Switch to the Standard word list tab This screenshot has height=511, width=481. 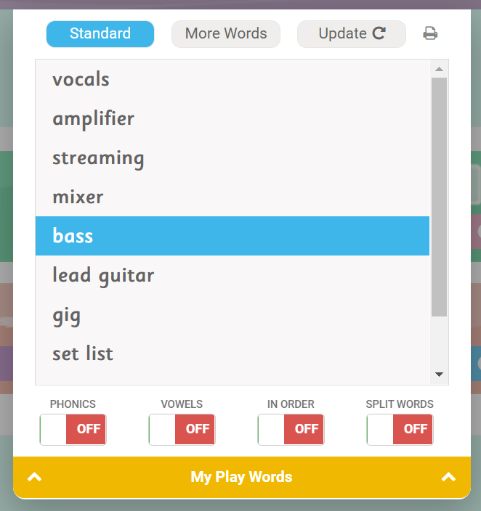[x=100, y=33]
